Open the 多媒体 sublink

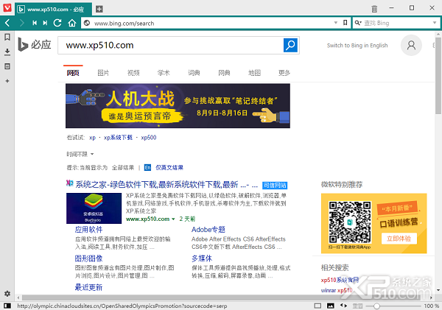[x=202, y=258]
